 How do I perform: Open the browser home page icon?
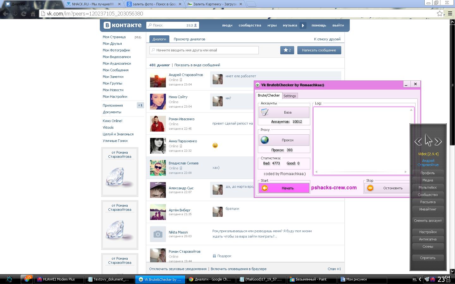(33, 14)
